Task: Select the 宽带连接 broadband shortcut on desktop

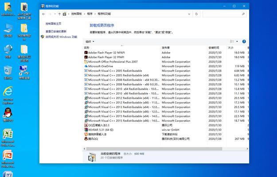Action: coord(24,72)
